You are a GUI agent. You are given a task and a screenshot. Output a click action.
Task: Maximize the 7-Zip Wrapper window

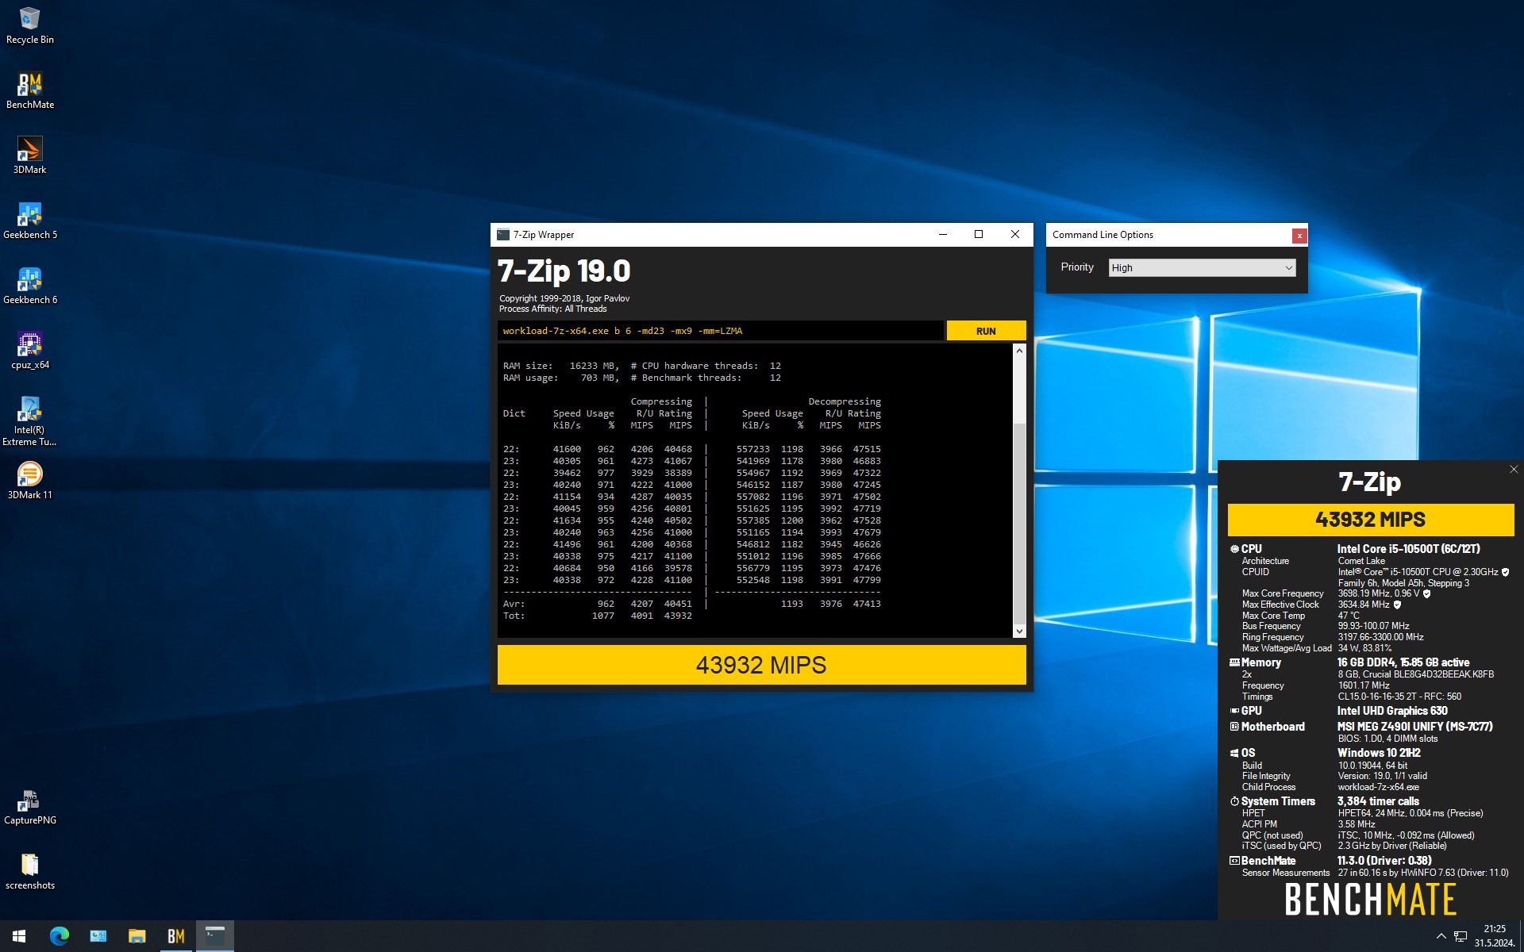click(979, 234)
